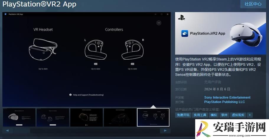Click the right controller illustration
The height and width of the screenshot is (139, 269).
coord(133,50)
